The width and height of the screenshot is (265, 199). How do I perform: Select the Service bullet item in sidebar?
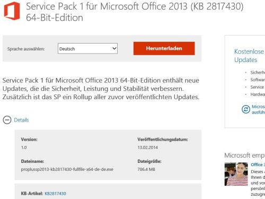click(x=257, y=87)
